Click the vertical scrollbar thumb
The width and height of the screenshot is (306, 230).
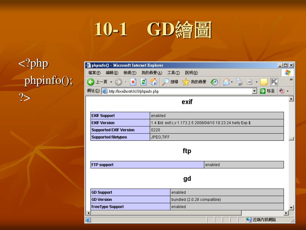click(291, 138)
